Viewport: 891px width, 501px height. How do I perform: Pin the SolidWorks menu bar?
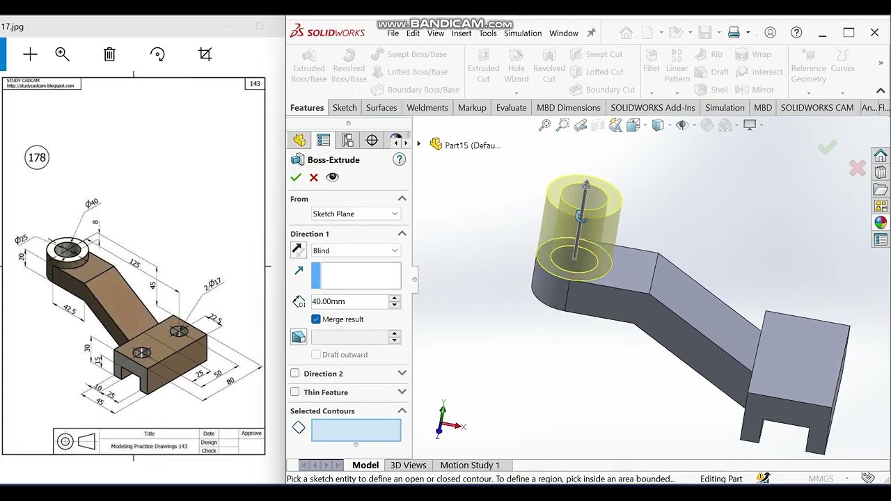pyautogui.click(x=592, y=33)
